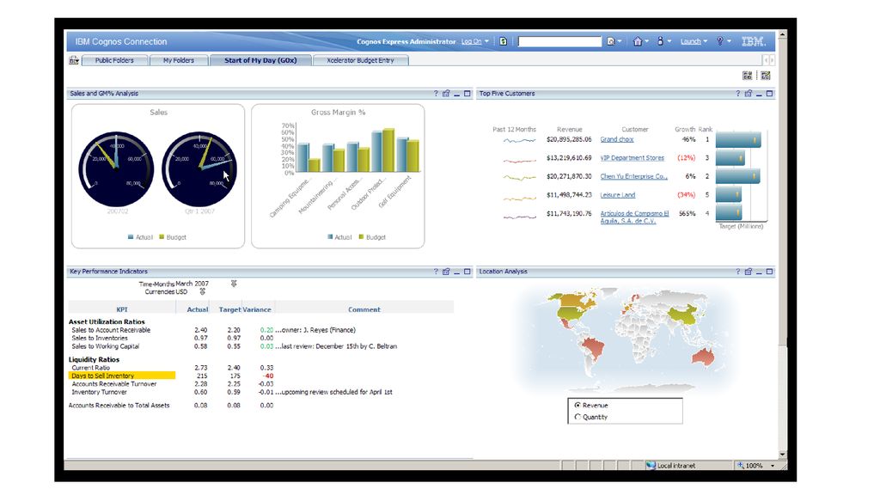This screenshot has height=495, width=880.
Task: Click Accounts Receivable to Total Assets label
Action: click(119, 406)
